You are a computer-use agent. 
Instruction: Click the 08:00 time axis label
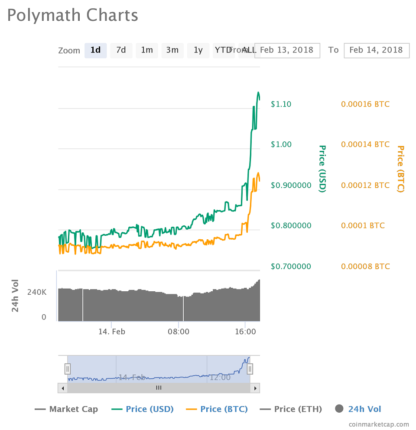tap(179, 332)
